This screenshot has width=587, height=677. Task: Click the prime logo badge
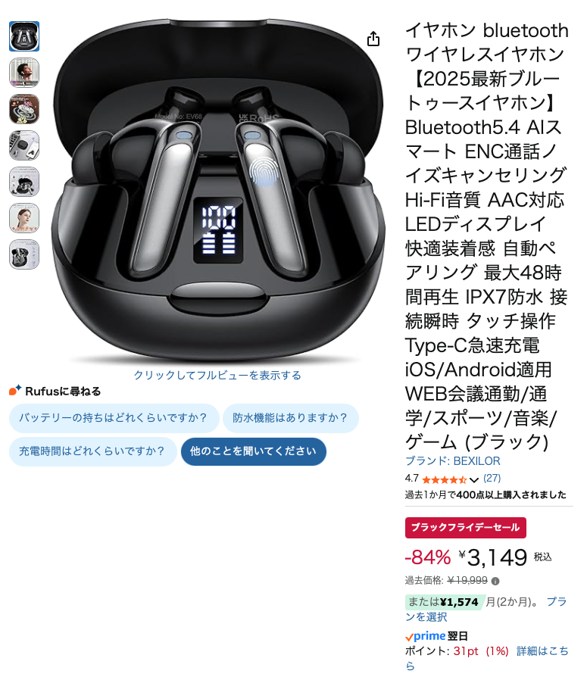[426, 636]
